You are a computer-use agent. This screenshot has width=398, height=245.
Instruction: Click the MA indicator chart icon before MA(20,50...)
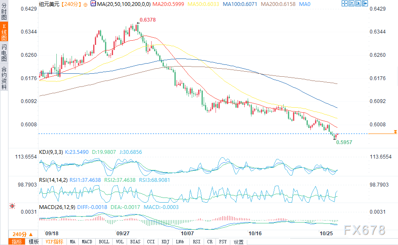[x=93, y=4]
